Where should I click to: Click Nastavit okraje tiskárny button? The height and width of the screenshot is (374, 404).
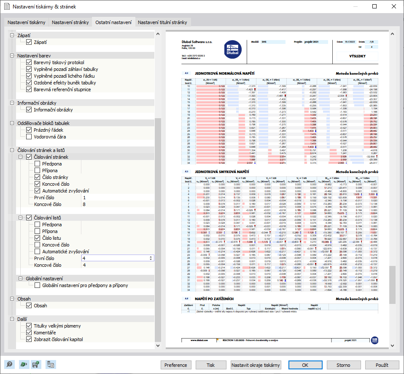[256, 365]
